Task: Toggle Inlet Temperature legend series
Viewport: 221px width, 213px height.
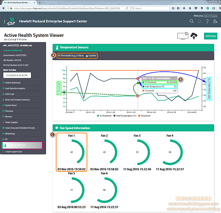Action: (x=125, y=116)
